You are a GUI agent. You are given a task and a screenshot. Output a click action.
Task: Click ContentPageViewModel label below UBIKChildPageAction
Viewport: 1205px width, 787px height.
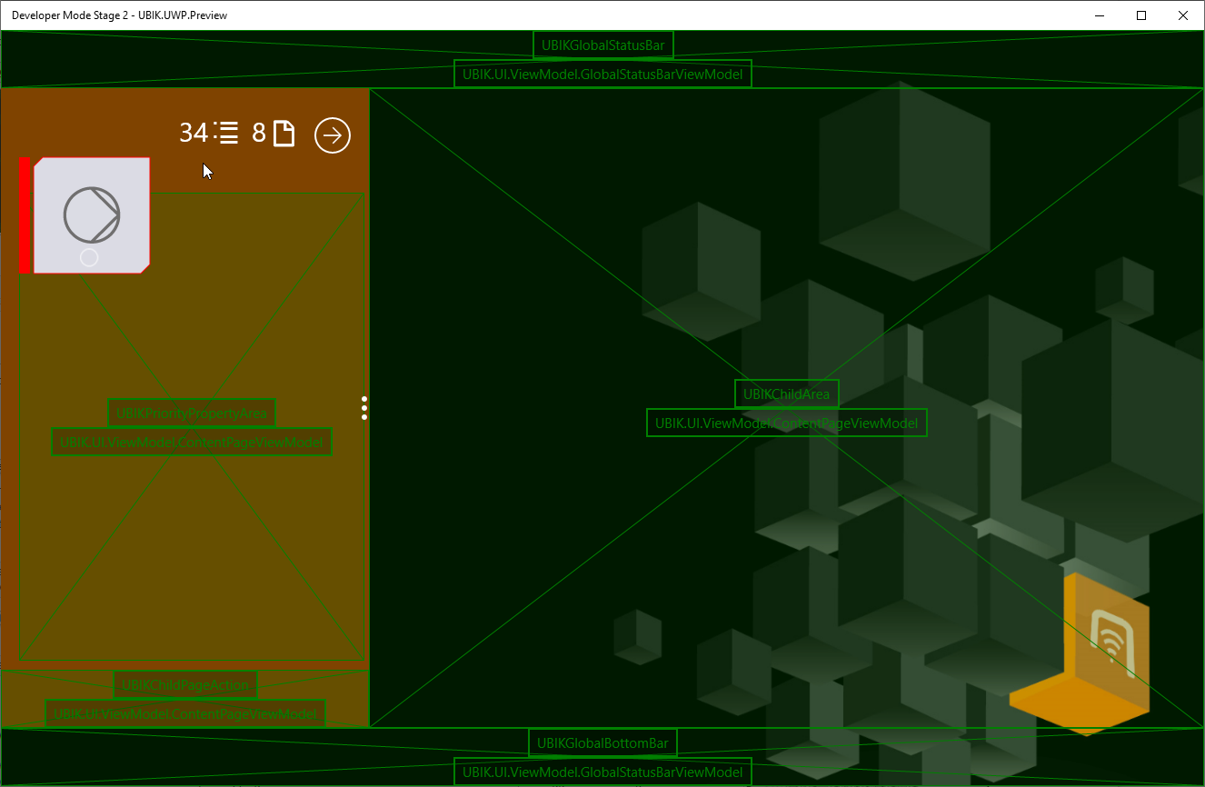(185, 714)
